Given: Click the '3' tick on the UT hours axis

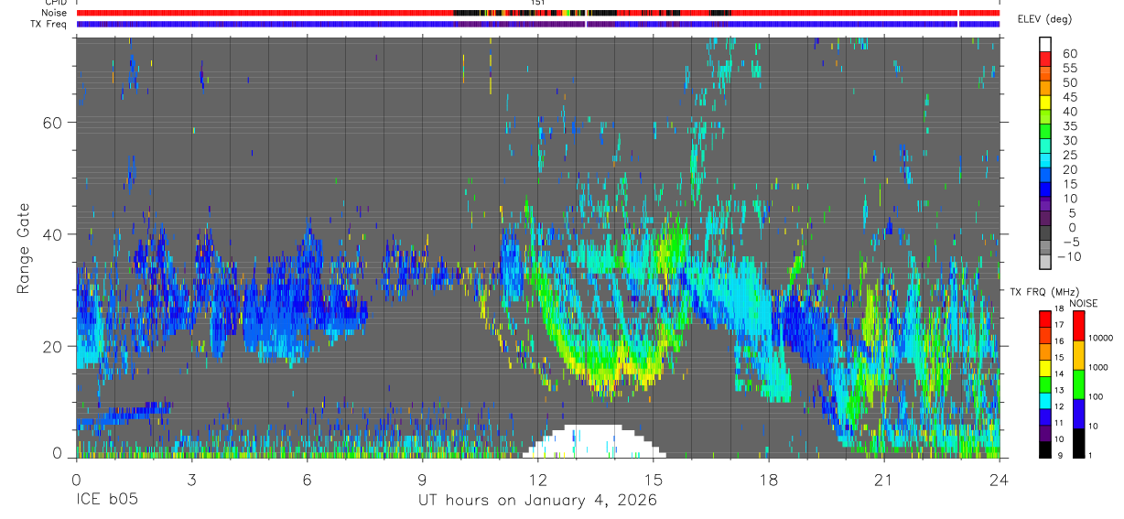Looking at the screenshot, I should pos(191,479).
